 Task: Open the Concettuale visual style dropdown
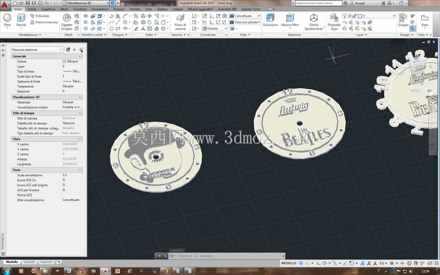(245, 16)
